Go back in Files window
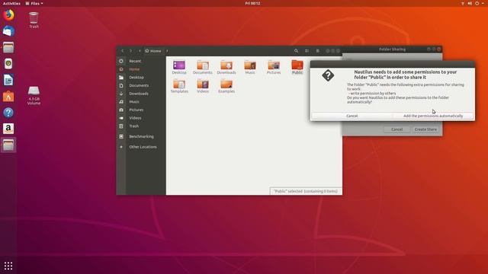The height and width of the screenshot is (274, 488). (122, 51)
